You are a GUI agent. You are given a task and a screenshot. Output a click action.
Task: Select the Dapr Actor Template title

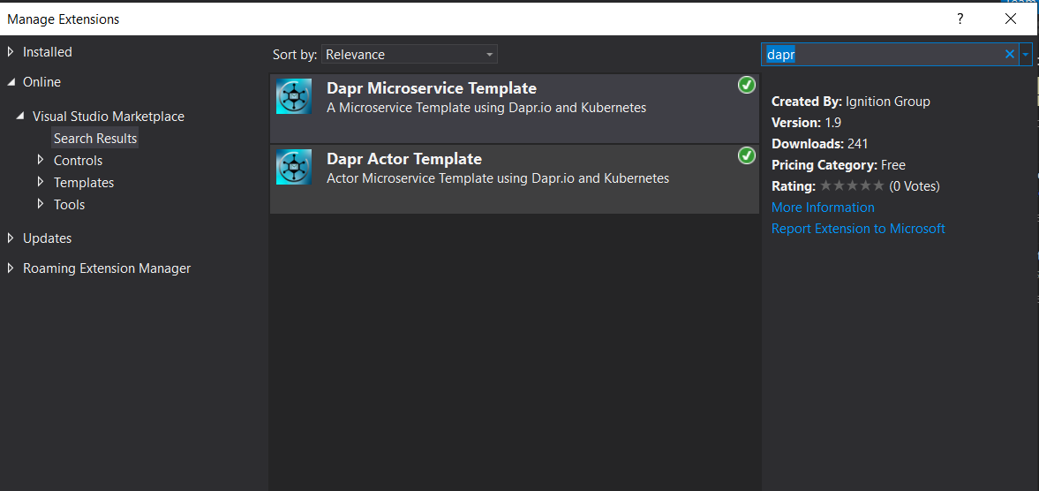[404, 159]
